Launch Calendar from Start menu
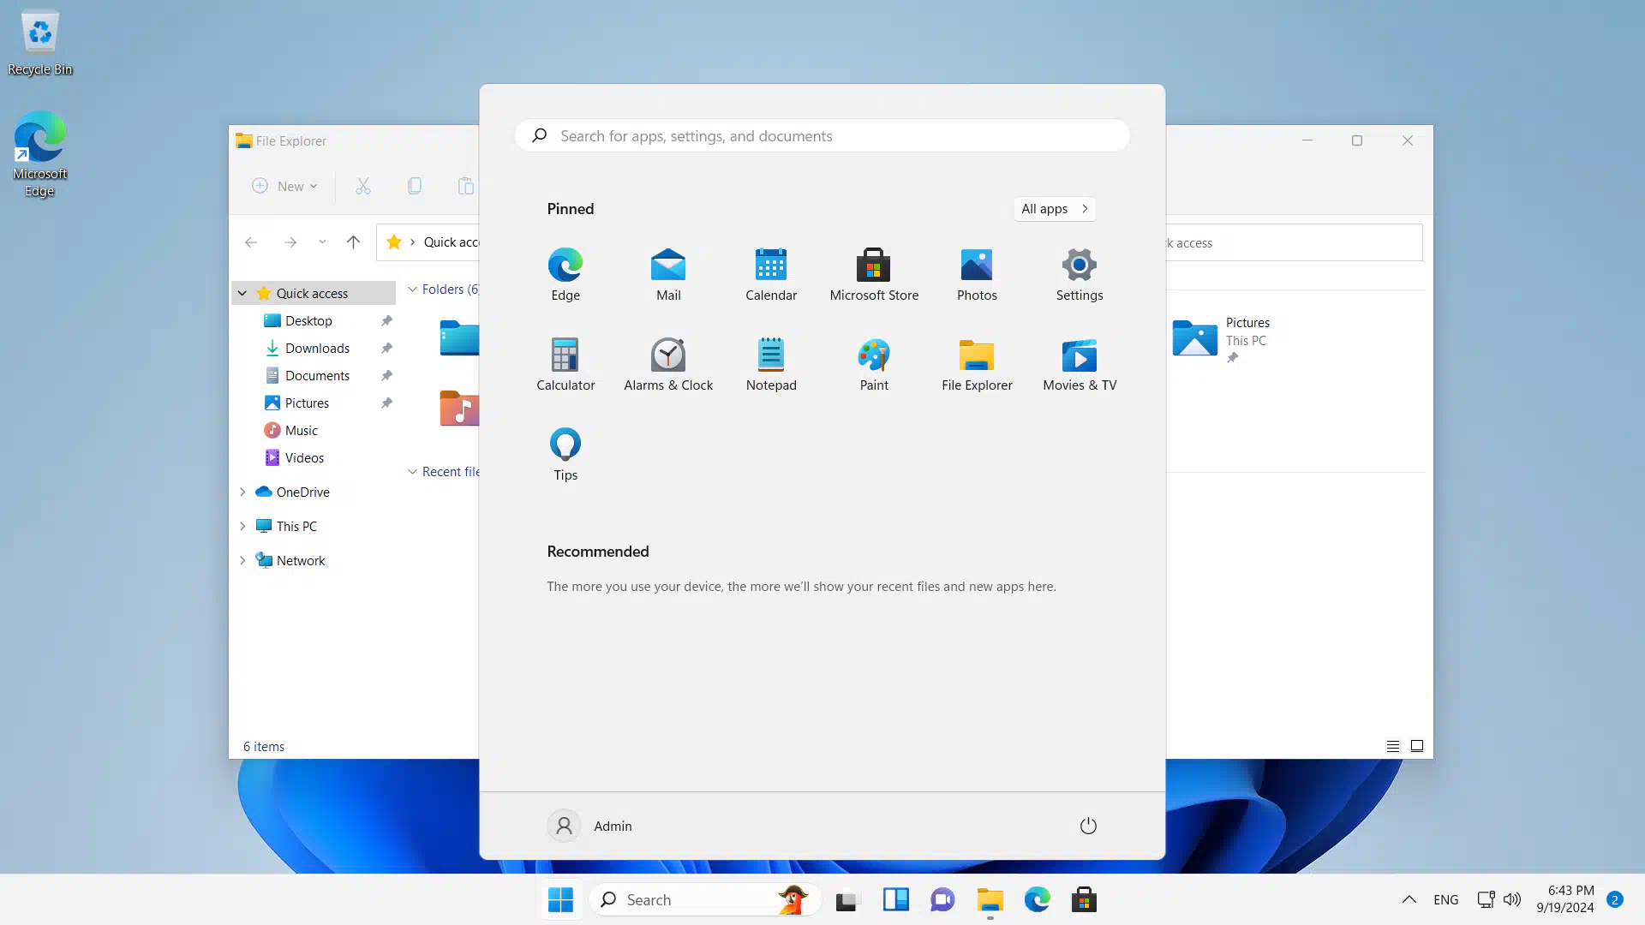The height and width of the screenshot is (925, 1645). 771,275
